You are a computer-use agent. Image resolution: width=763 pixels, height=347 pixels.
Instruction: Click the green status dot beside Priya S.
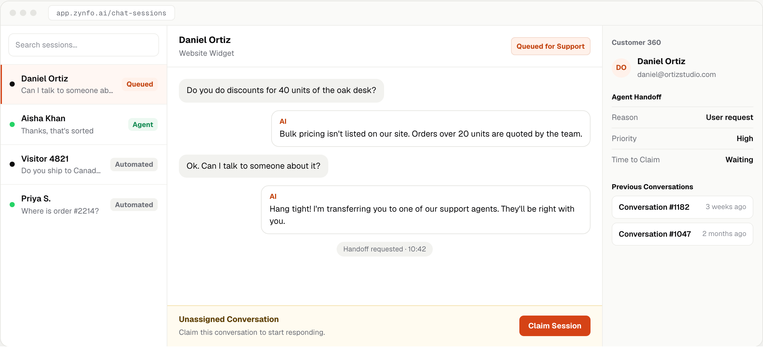(12, 205)
